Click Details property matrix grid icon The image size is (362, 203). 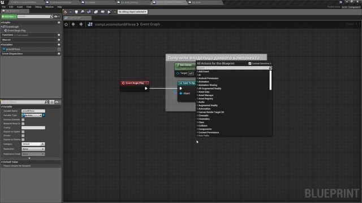[51, 102]
